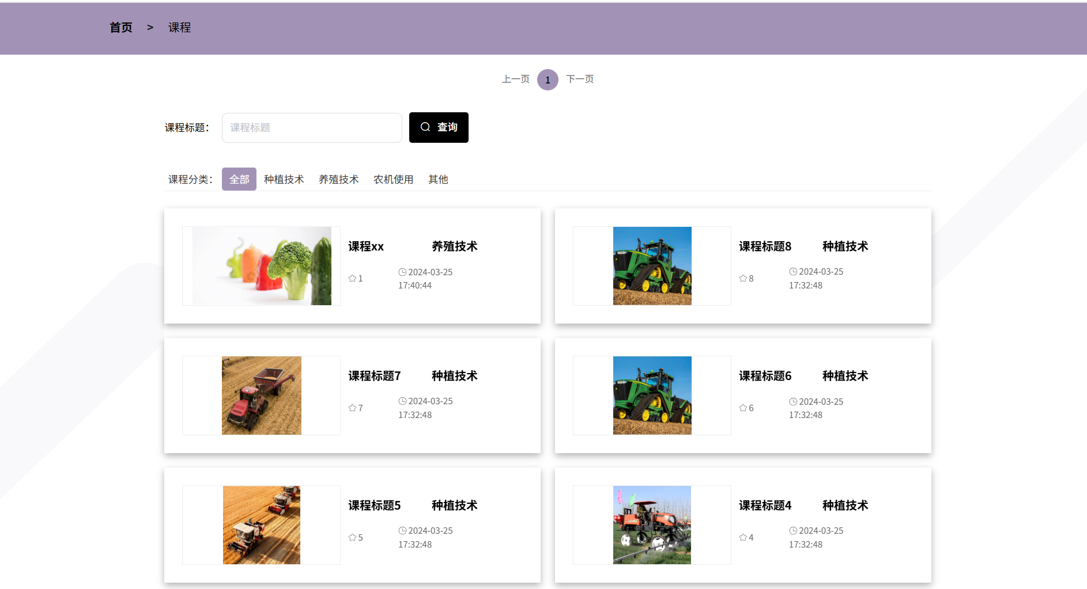The height and width of the screenshot is (589, 1087).
Task: Click the star icon on 课程标题4 card
Action: [x=743, y=537]
